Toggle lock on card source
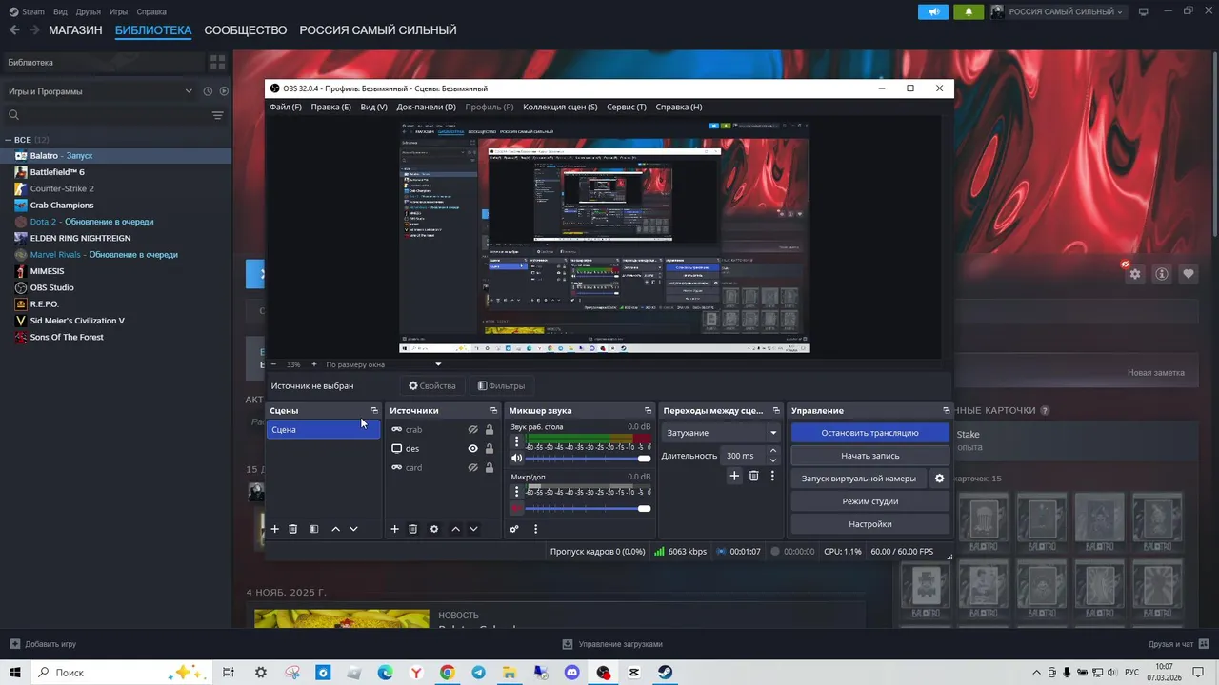 tap(490, 468)
